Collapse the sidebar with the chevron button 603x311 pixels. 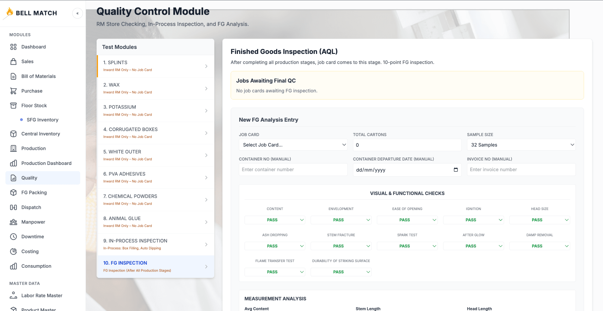click(78, 13)
